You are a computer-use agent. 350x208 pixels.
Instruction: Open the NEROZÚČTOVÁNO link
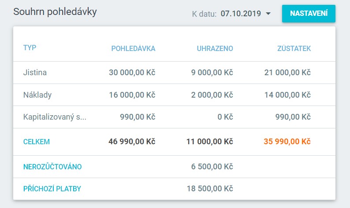[x=52, y=167]
